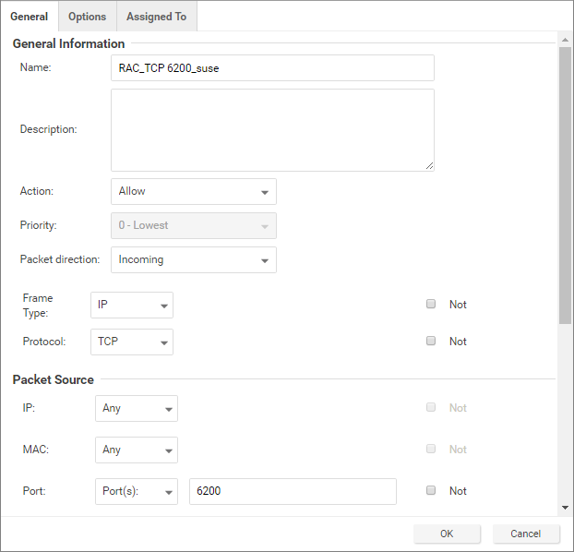Click the Name input field
The image size is (574, 552).
[272, 68]
